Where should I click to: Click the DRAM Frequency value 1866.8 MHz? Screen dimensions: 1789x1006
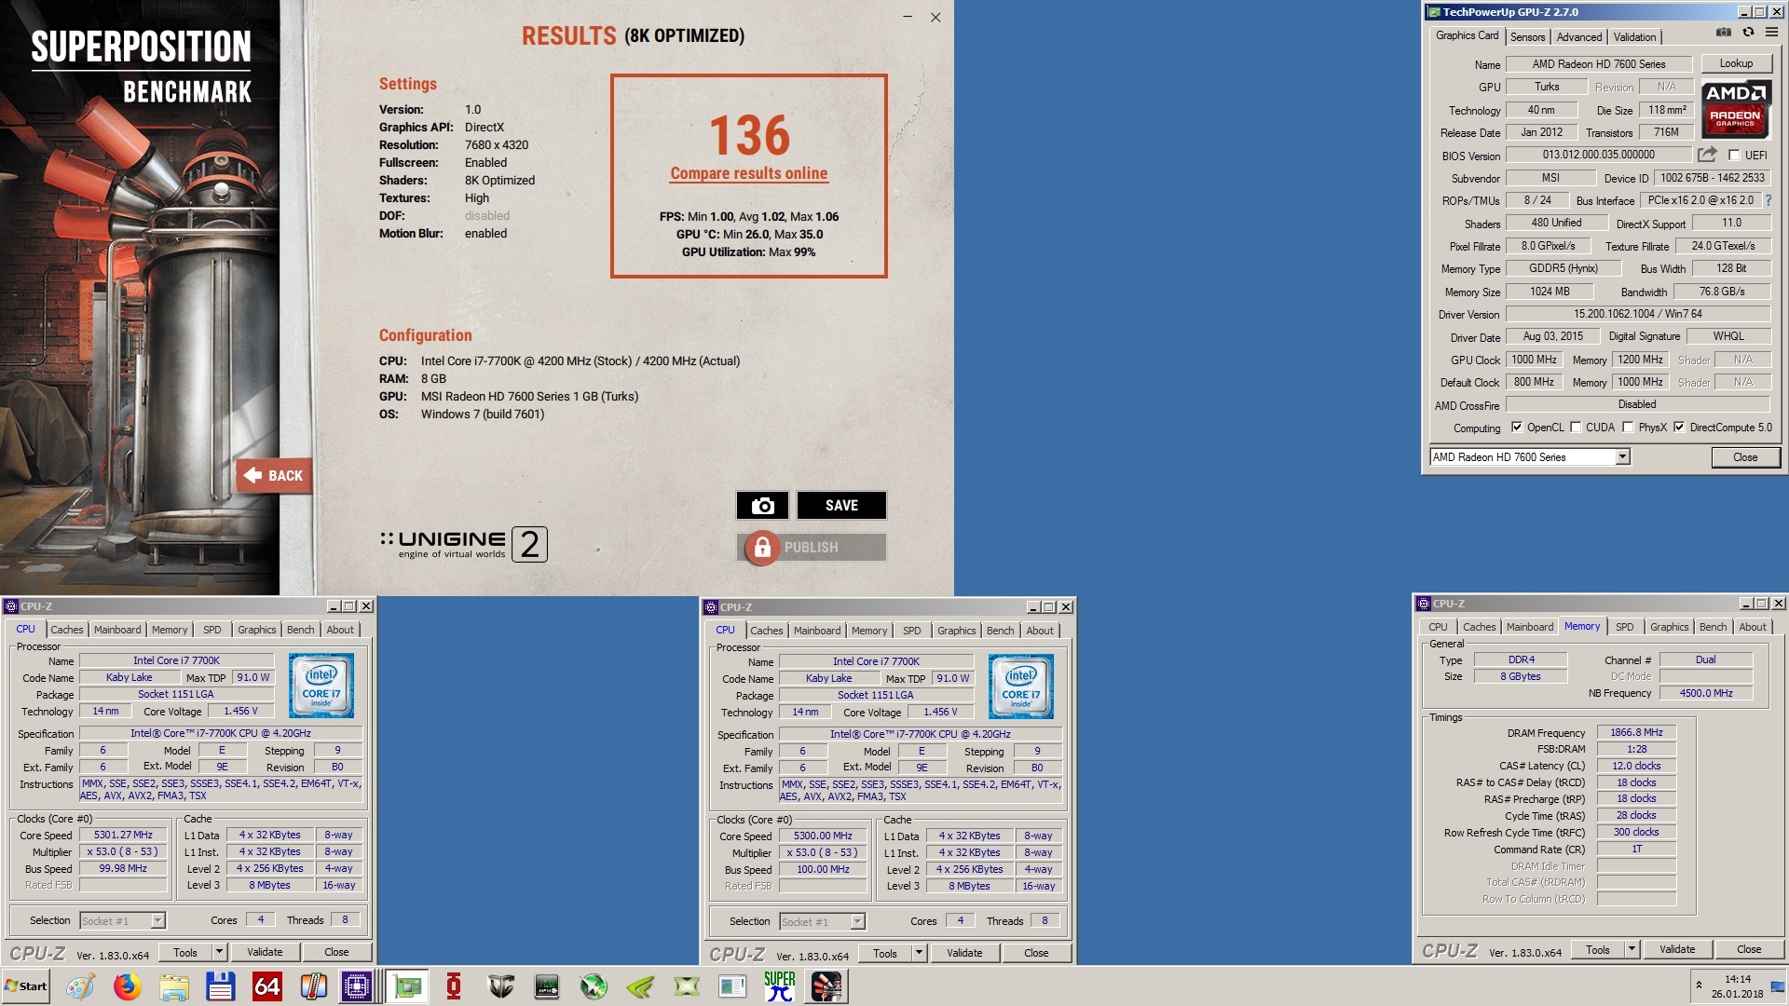coord(1636,732)
